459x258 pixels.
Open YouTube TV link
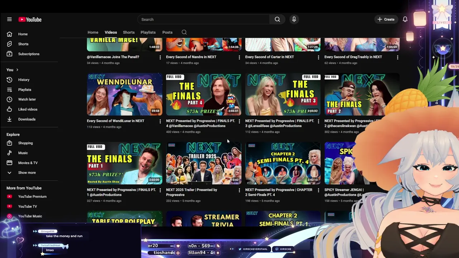pyautogui.click(x=29, y=206)
